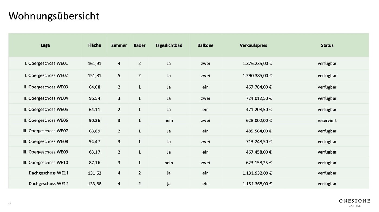This screenshot has width=379, height=212.
Task: Select the Zimmer column header
Action: point(119,45)
